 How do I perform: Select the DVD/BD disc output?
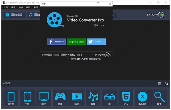[x=142, y=98]
